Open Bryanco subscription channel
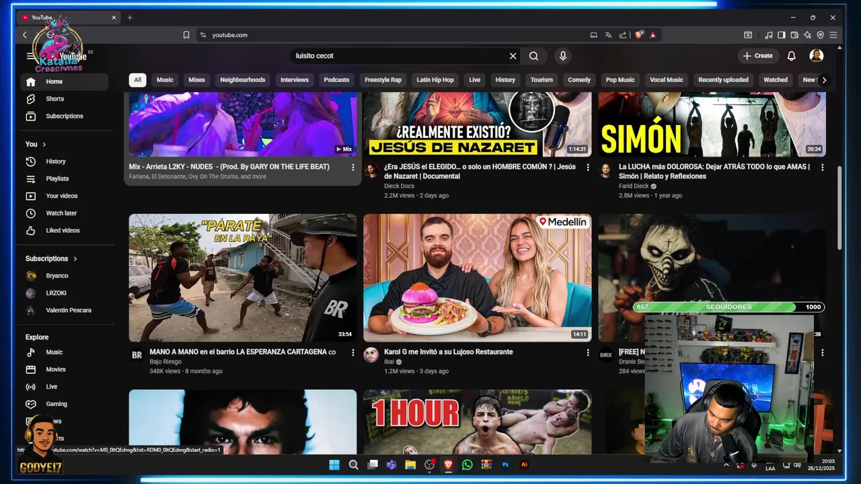 [65, 276]
